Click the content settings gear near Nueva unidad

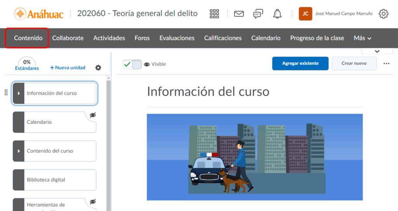coord(98,68)
